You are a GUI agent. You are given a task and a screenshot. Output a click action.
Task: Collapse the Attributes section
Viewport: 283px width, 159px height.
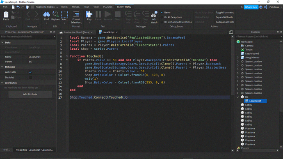click(2, 83)
